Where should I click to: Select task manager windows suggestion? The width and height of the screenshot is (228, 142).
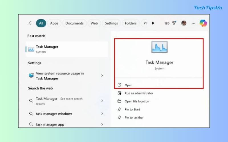tap(67, 114)
